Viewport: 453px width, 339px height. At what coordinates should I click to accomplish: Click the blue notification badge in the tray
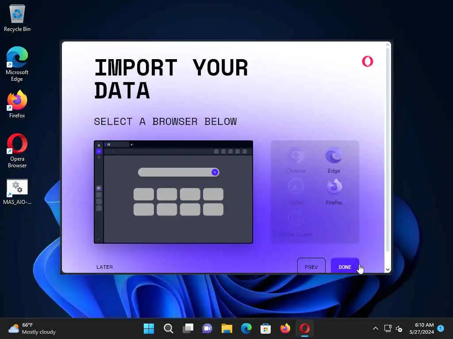click(x=441, y=328)
